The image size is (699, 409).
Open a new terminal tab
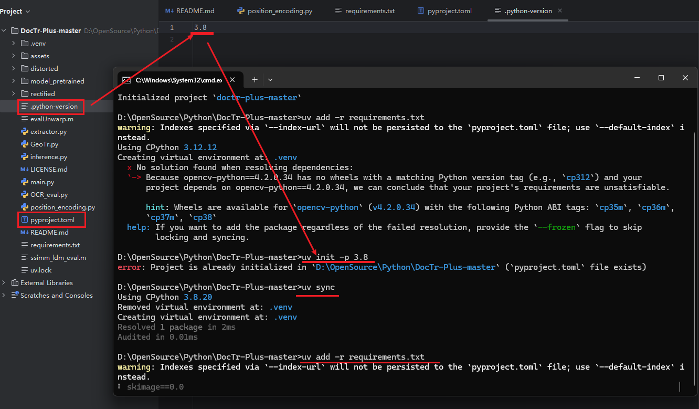tap(255, 80)
